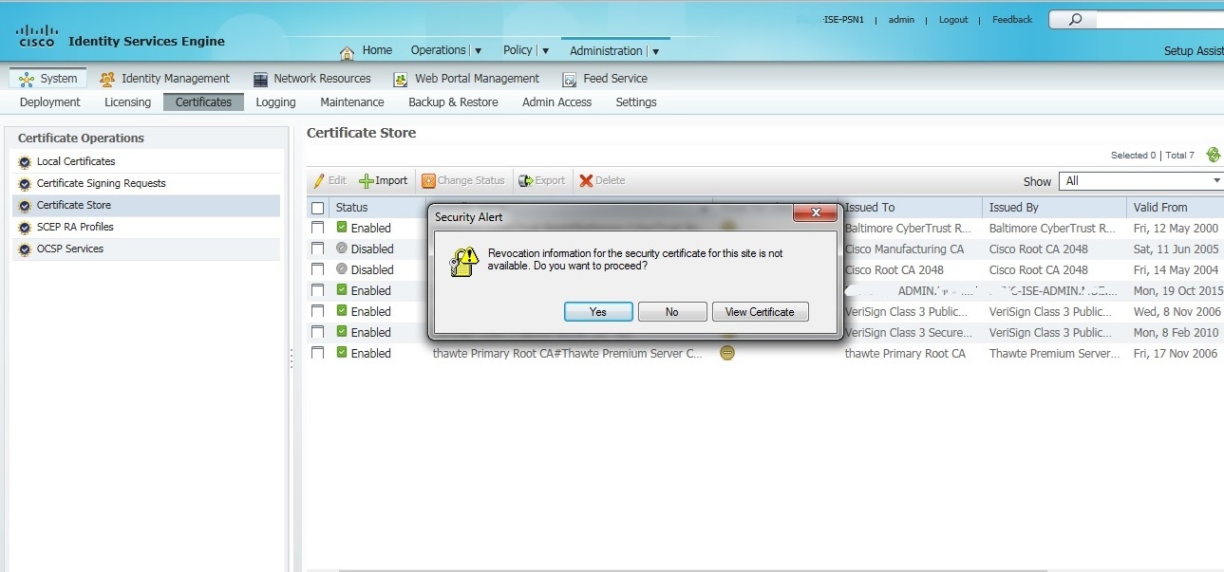
Task: Open the Maintenance tab
Action: coord(352,102)
